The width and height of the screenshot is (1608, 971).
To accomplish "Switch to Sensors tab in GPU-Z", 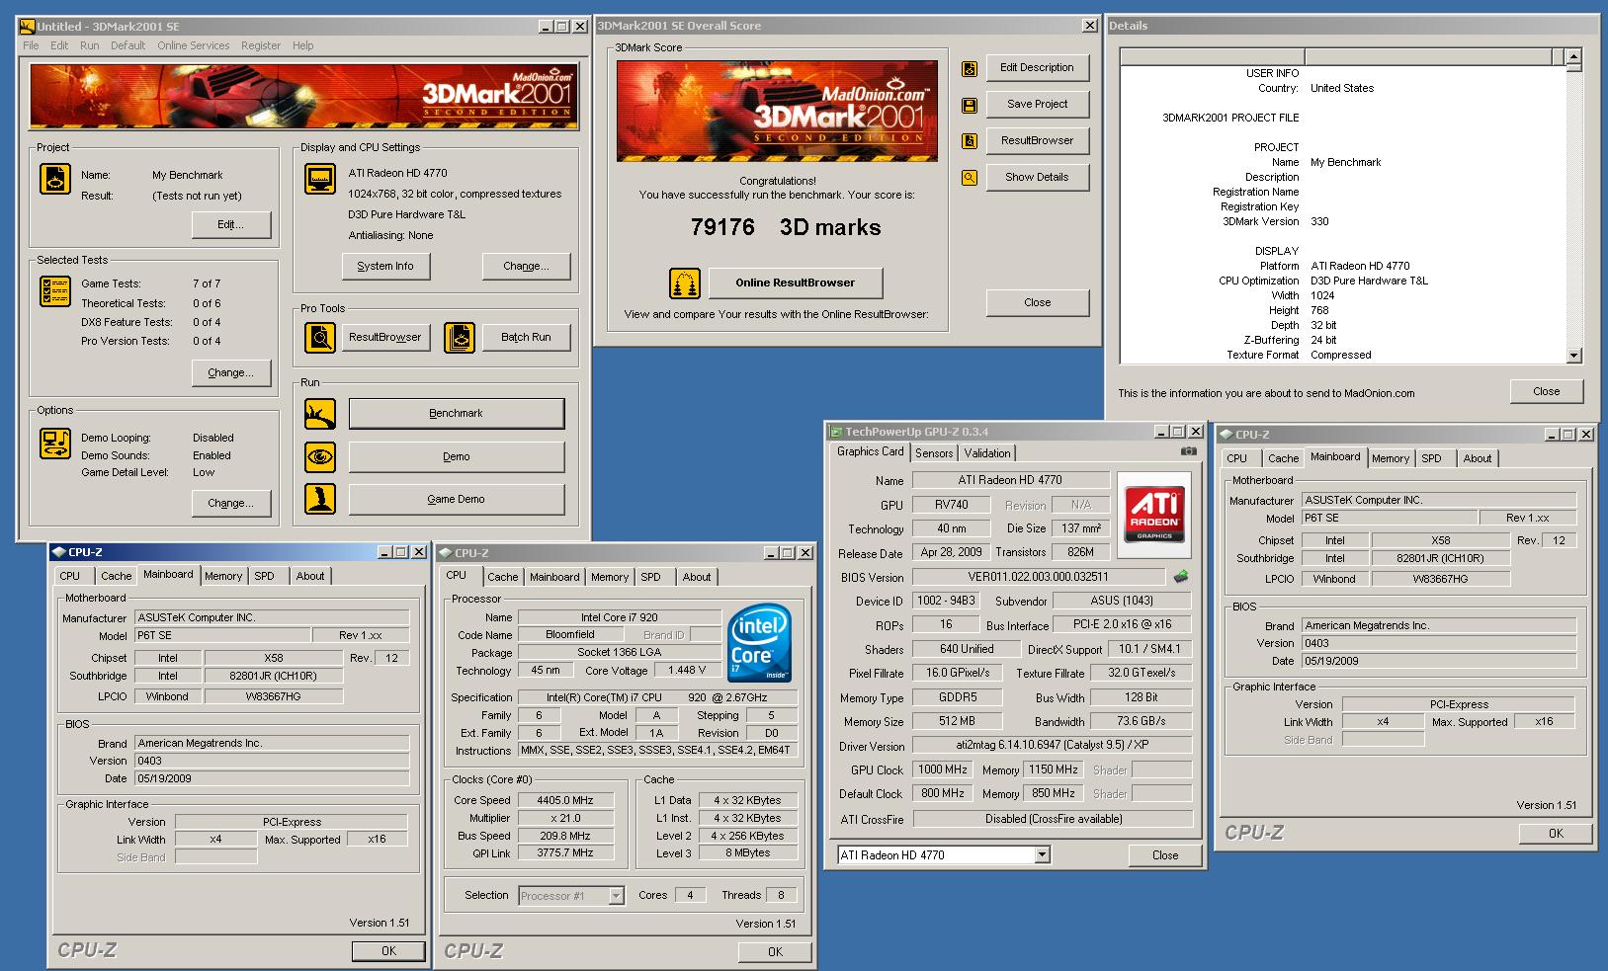I will [x=934, y=453].
